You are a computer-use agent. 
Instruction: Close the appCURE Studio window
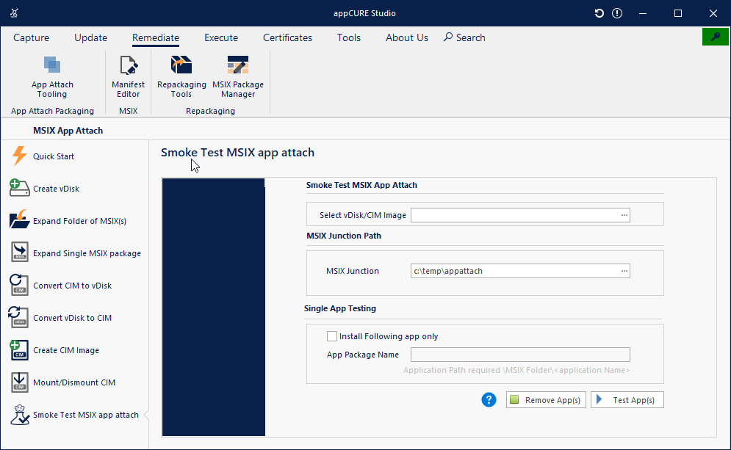[x=713, y=13]
